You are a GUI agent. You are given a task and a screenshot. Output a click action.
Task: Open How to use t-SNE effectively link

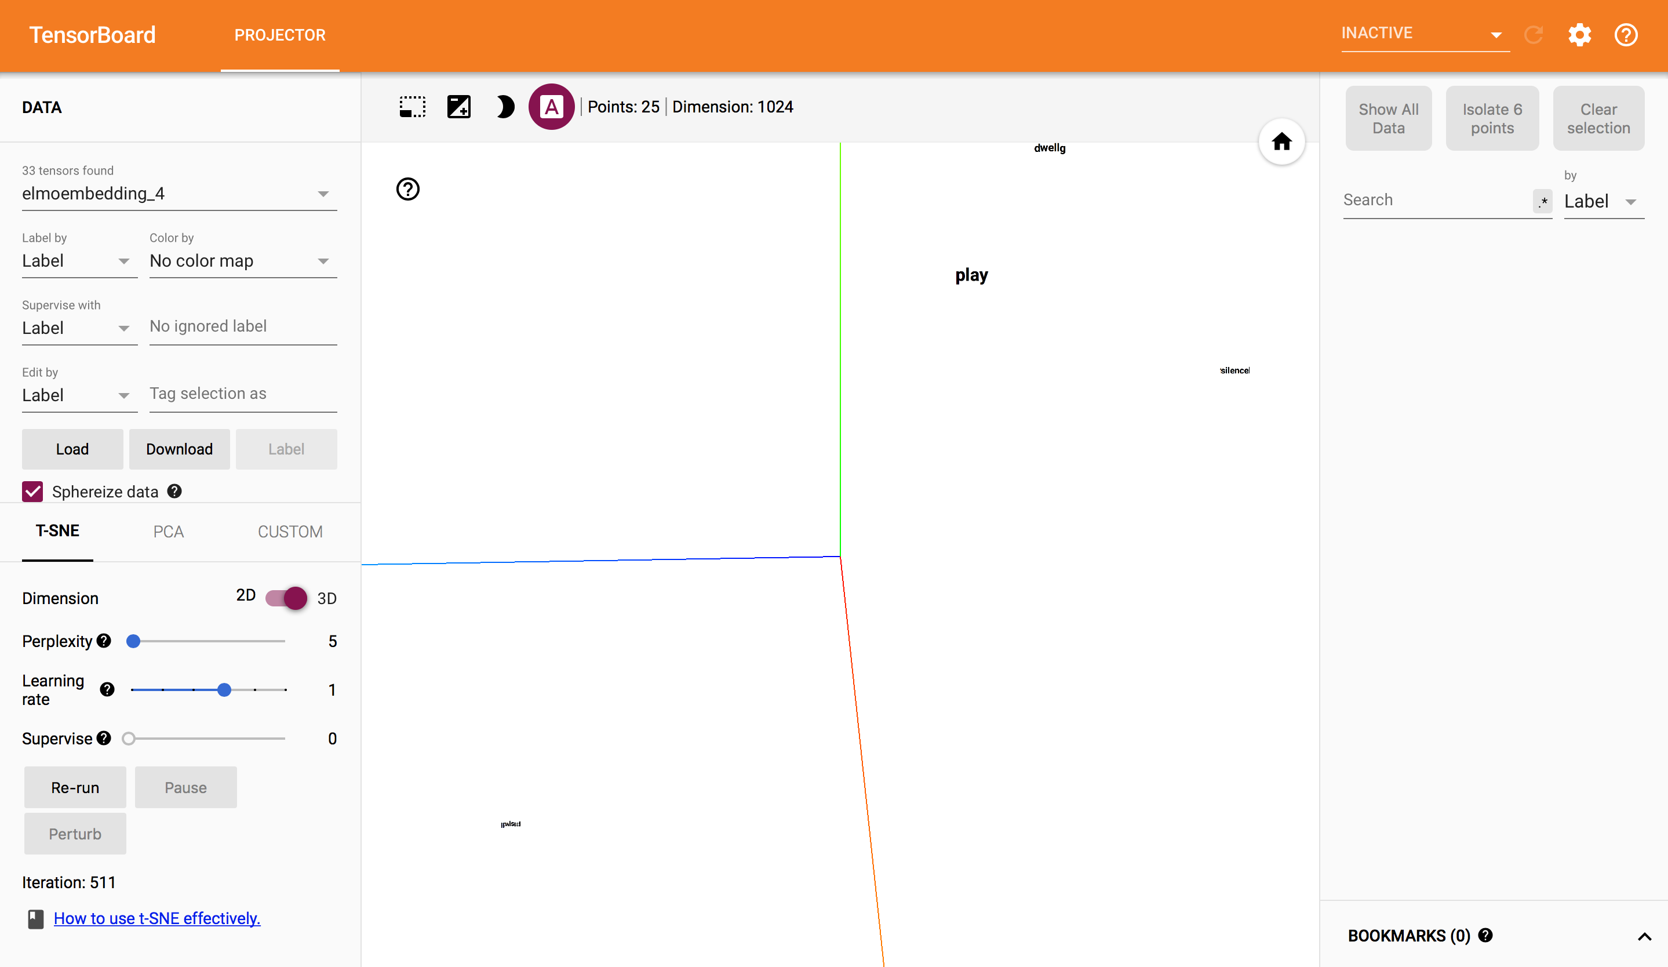(157, 918)
